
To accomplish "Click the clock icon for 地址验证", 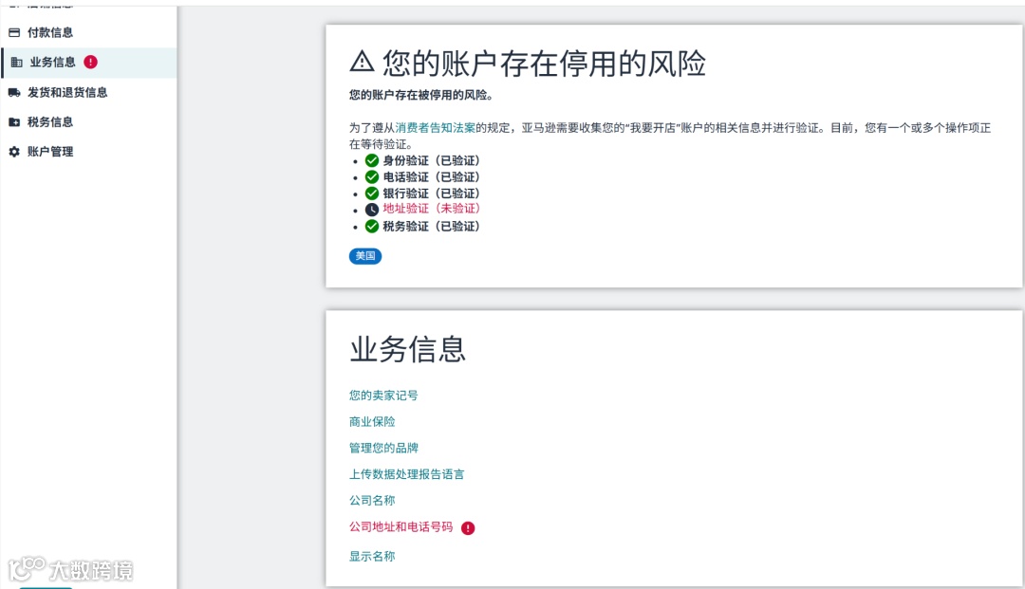I will [372, 210].
